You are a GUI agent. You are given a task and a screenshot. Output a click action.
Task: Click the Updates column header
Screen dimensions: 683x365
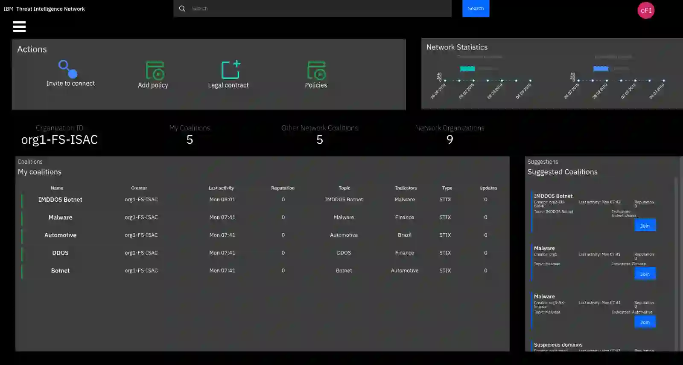488,188
